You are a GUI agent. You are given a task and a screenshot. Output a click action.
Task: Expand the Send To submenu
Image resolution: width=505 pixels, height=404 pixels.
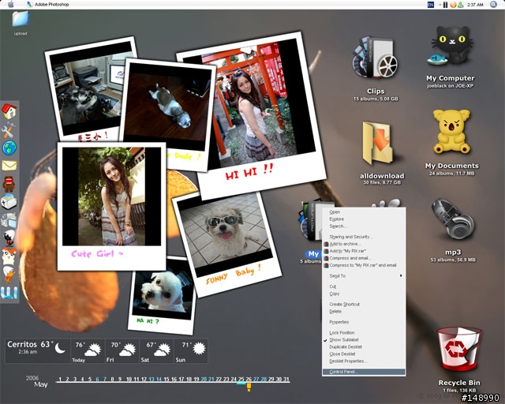pos(364,275)
